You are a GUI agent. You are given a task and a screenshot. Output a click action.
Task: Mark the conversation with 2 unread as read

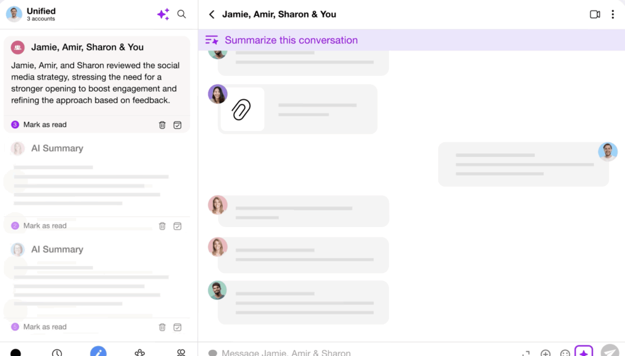(45, 226)
